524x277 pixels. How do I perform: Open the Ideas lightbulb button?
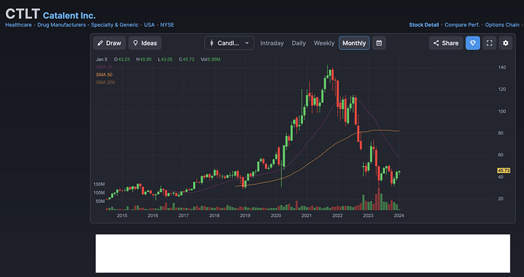point(145,43)
